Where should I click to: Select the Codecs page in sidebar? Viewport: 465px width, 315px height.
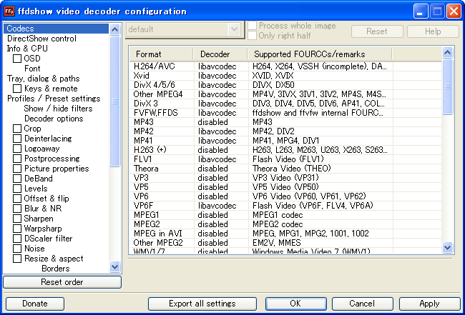[20, 29]
